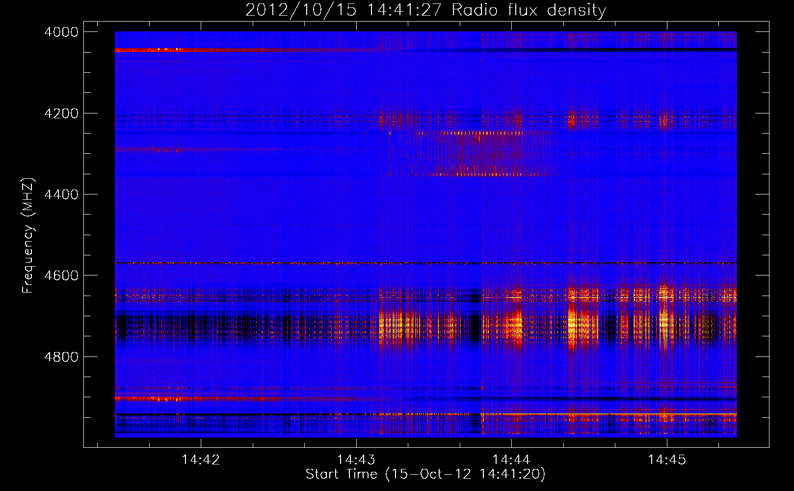Click the plot title '2012/10/15 14:41:27 Radio flux density'
The height and width of the screenshot is (491, 794).
[x=425, y=10]
